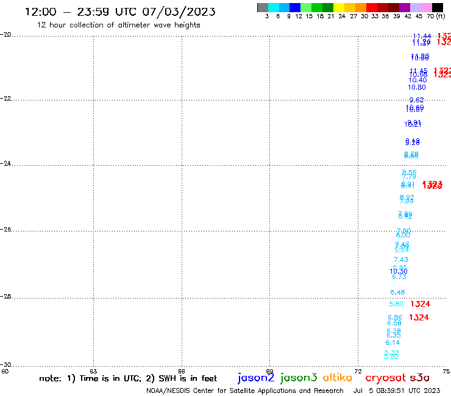Click the NOAA/NESDIS Center footer credit
The width and height of the screenshot is (451, 396).
pyautogui.click(x=245, y=391)
